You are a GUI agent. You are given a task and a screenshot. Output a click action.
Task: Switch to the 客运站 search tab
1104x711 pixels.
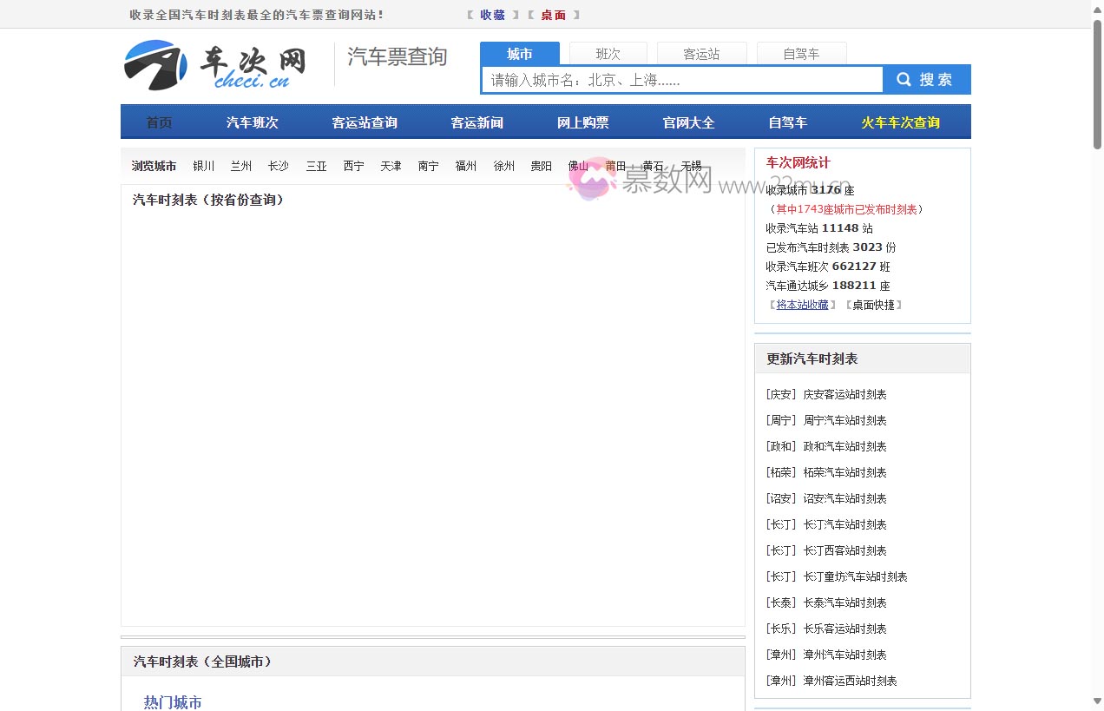[702, 53]
